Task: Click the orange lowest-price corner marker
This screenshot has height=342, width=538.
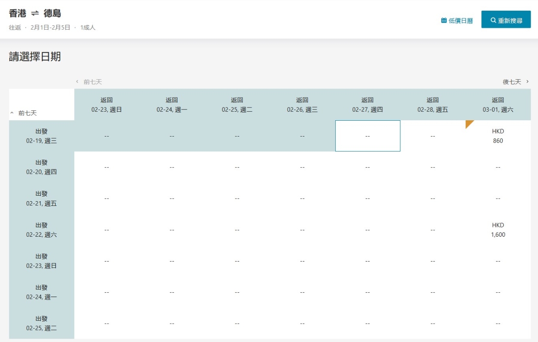Action: coord(469,124)
